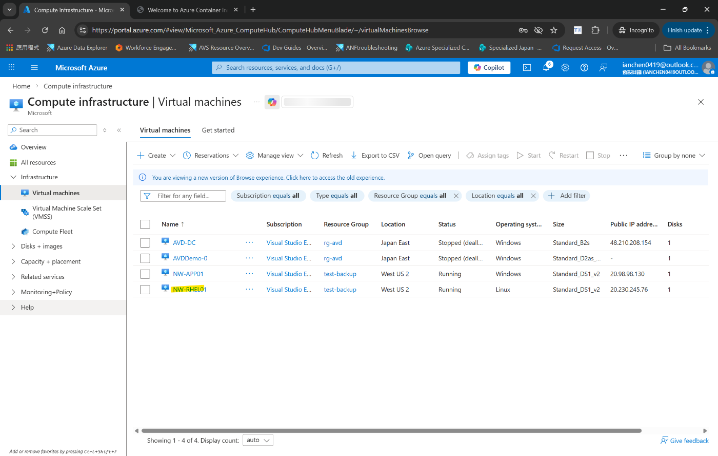
Task: Click the horizontal table scrollbar
Action: pos(391,431)
